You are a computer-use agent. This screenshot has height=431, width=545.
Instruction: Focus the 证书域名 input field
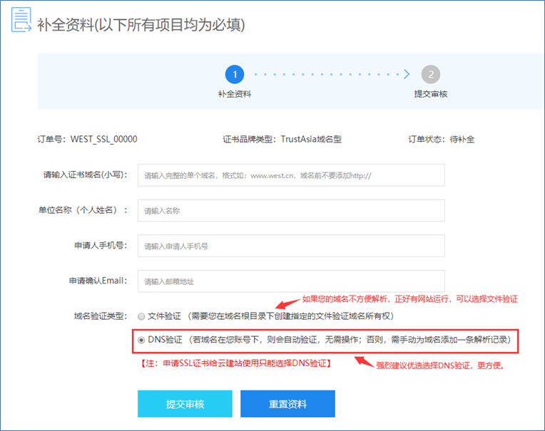pyautogui.click(x=291, y=175)
